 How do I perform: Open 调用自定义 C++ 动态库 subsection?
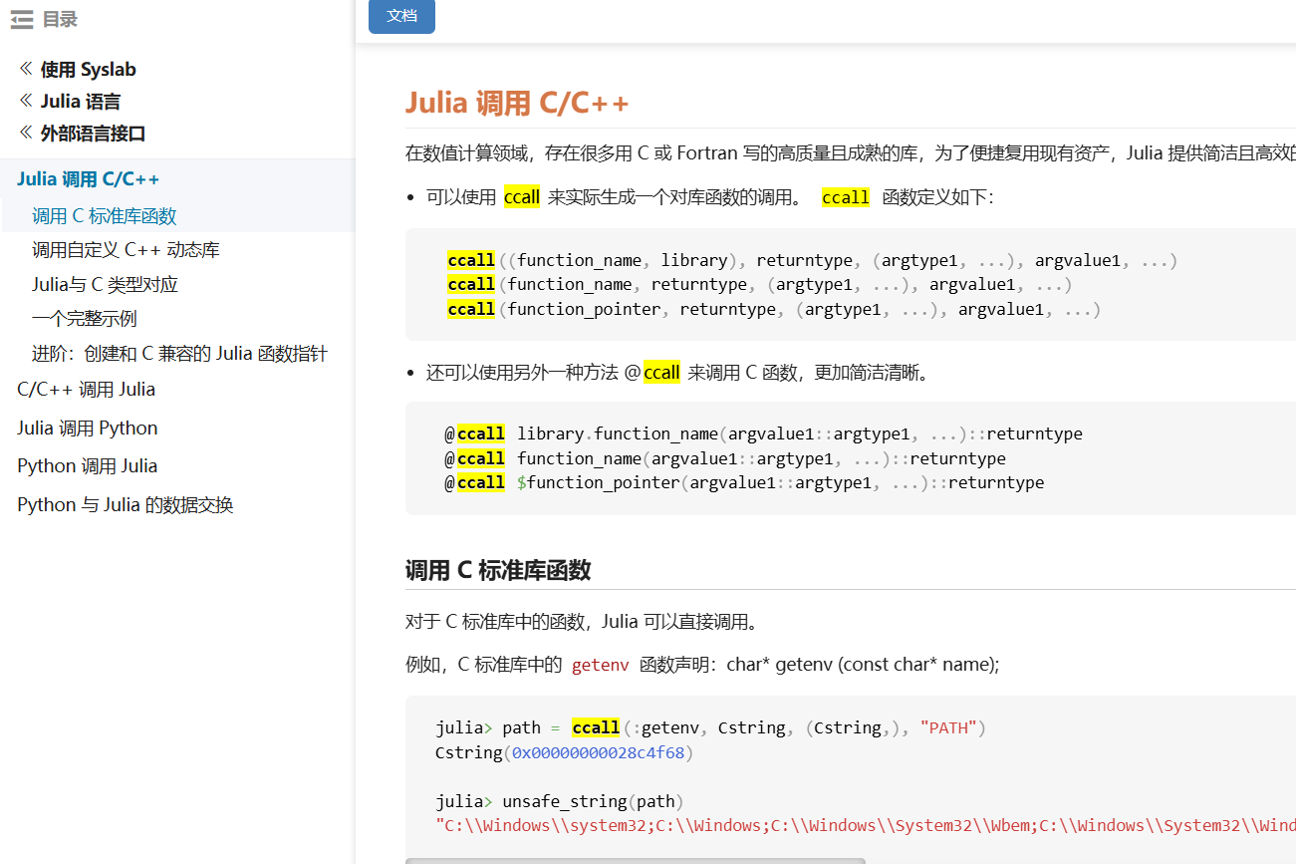(126, 250)
